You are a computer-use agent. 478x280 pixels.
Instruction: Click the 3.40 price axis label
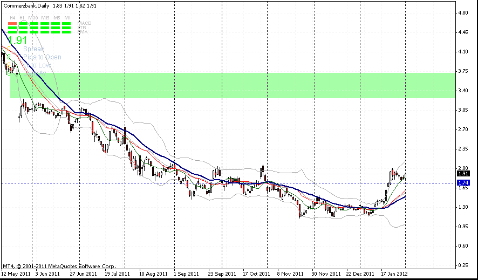click(x=463, y=91)
